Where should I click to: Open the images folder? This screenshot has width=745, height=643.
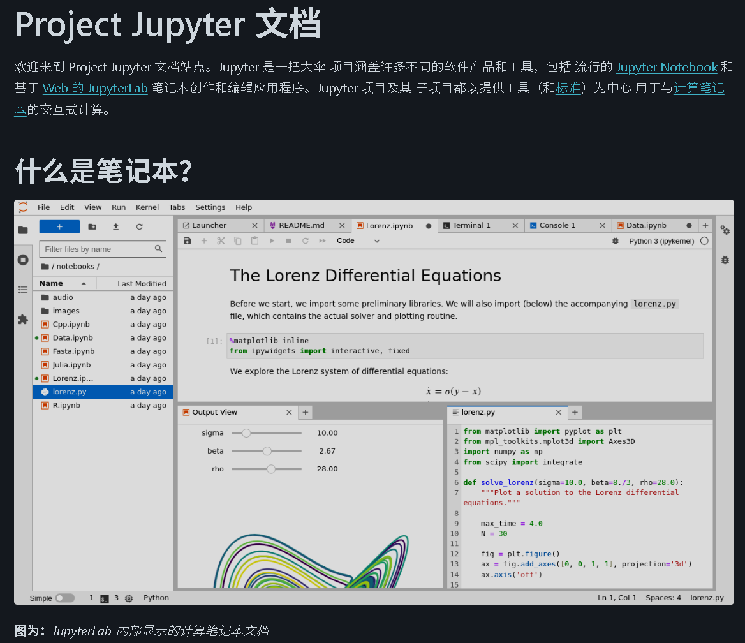coord(103,311)
